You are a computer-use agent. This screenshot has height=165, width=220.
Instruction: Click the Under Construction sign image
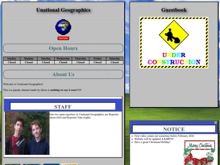(174, 42)
